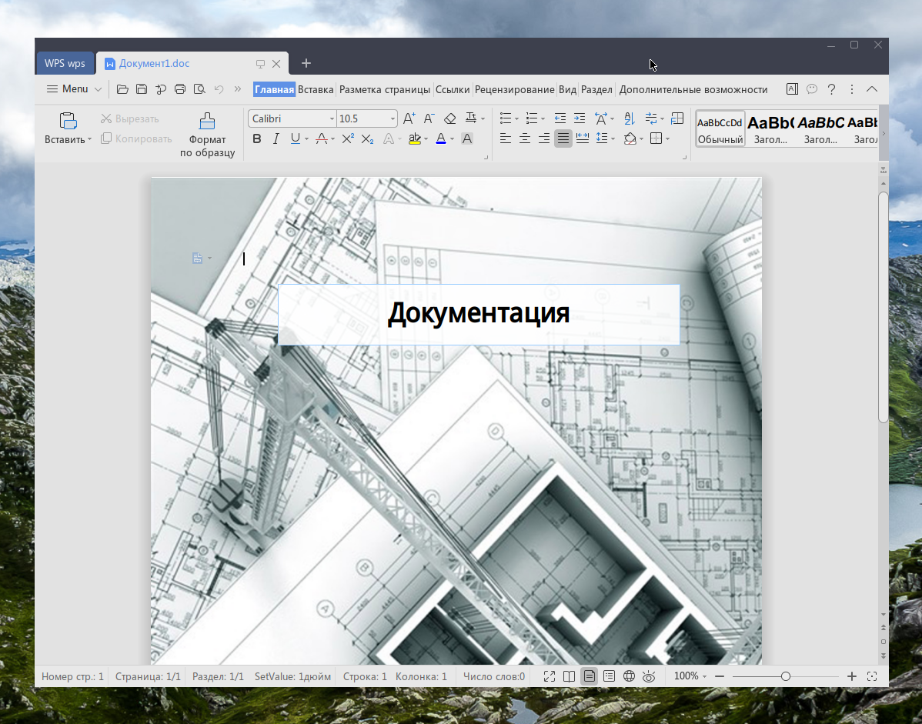Click the superscript icon
This screenshot has height=724, width=922.
(x=348, y=139)
